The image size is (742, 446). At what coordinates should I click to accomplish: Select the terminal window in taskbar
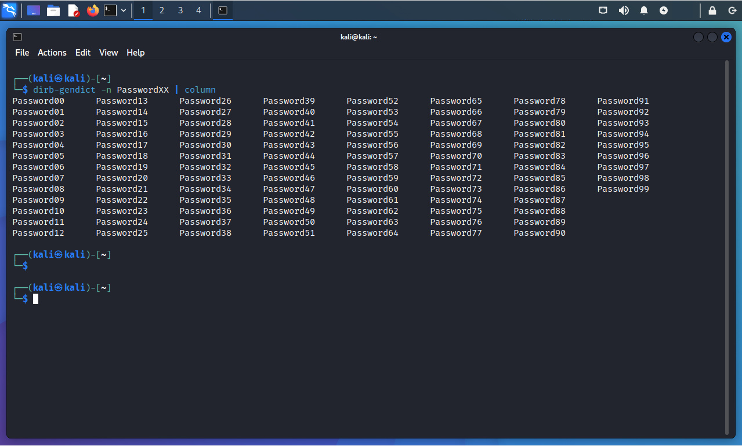(223, 10)
